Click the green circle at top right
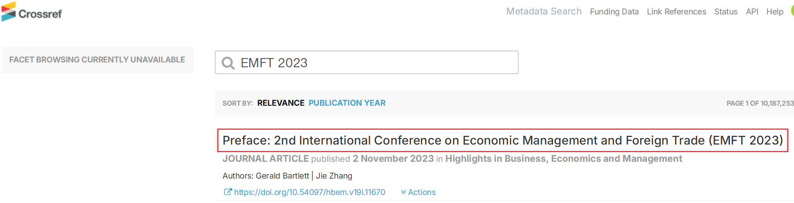 (792, 11)
